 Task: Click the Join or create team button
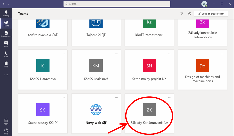point(211,14)
